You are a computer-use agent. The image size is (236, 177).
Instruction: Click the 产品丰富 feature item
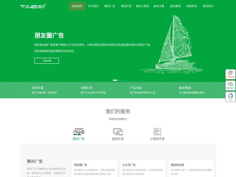click(x=143, y=90)
